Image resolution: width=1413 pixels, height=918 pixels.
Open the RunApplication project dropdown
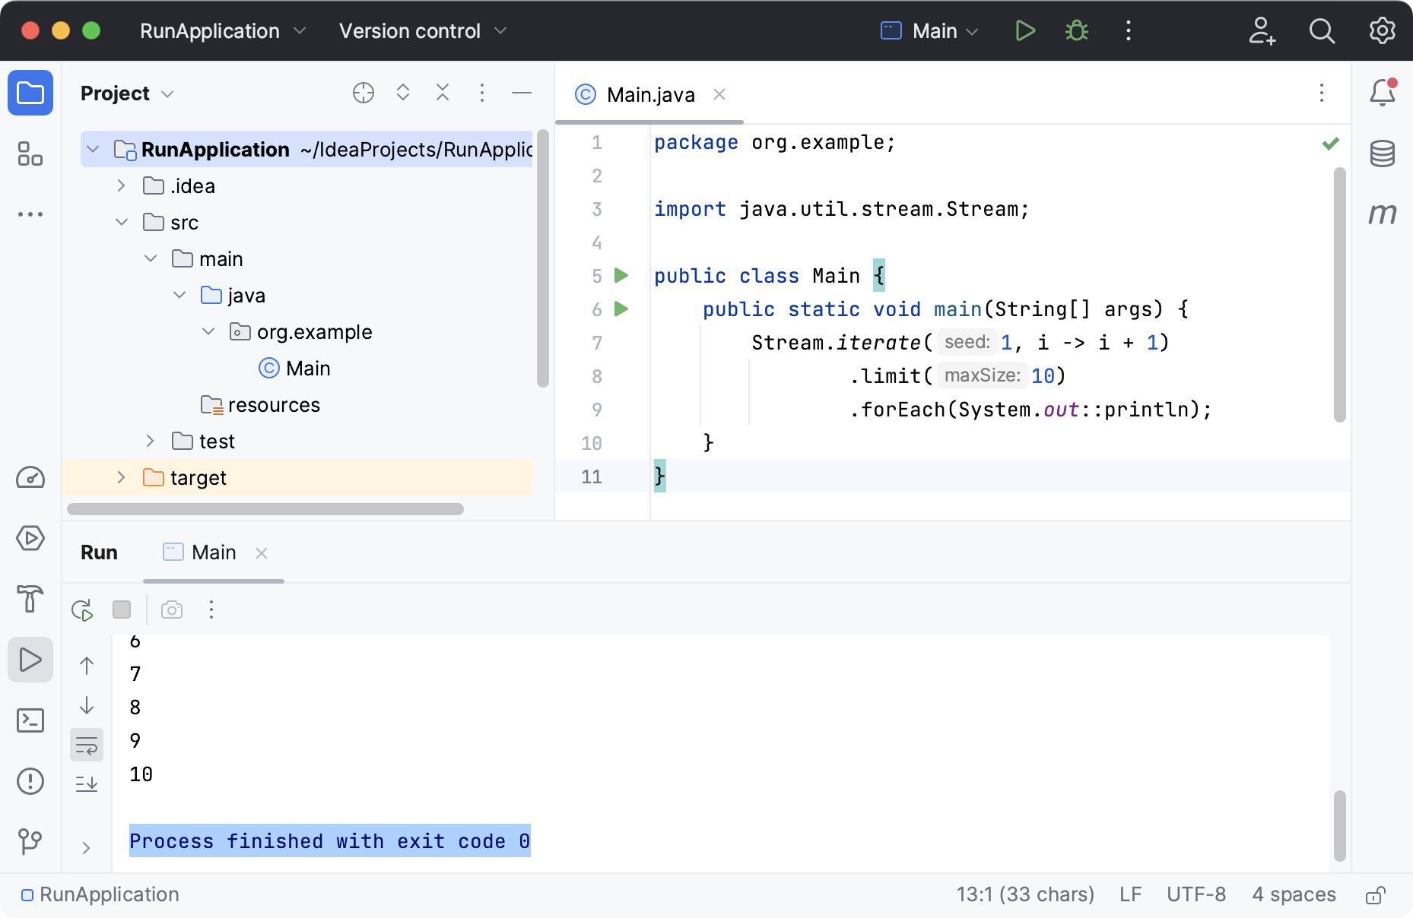223,30
